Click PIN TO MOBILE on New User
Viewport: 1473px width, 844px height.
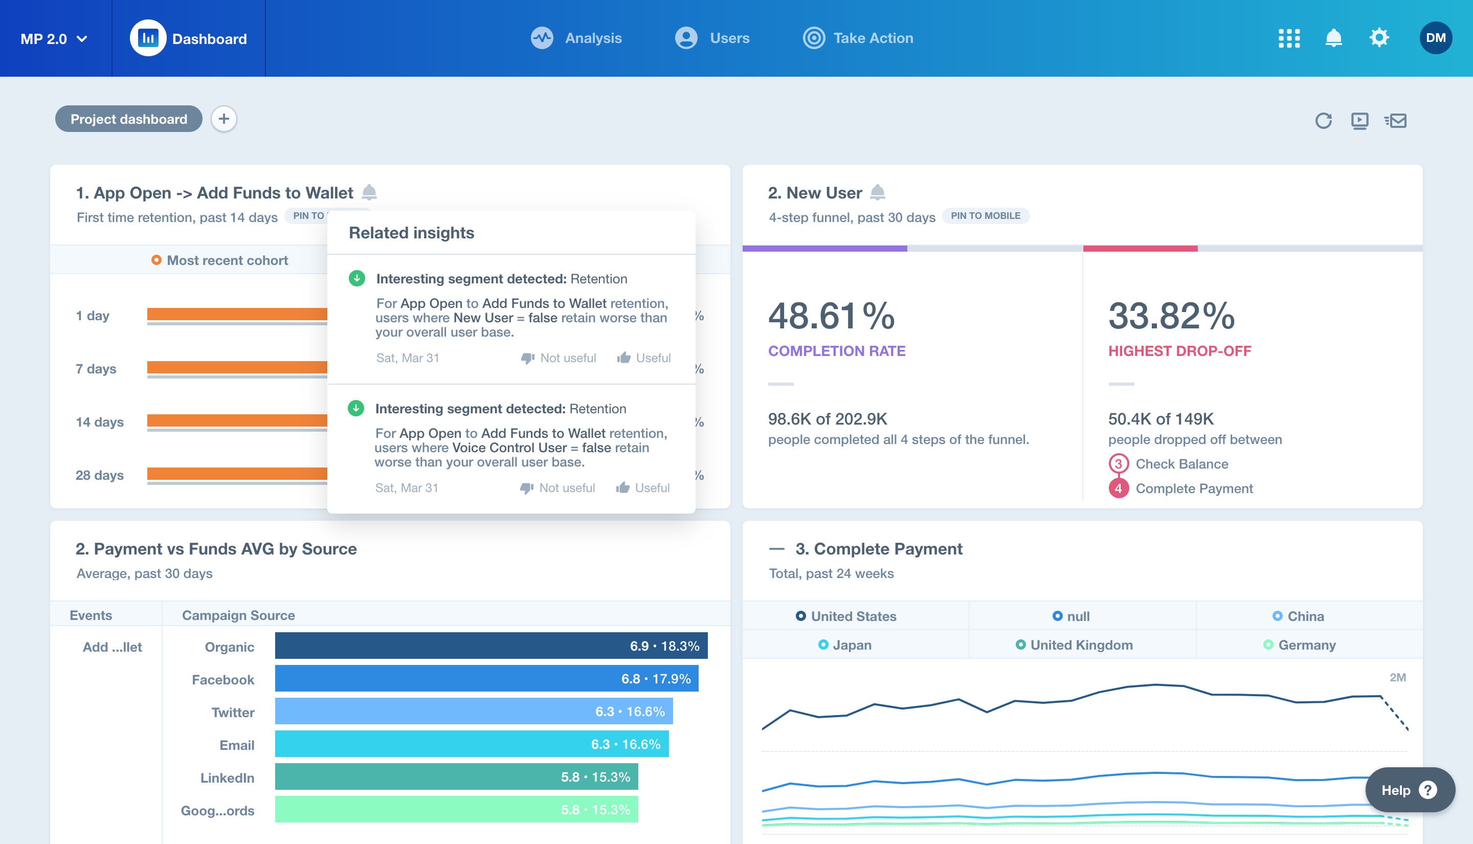(985, 216)
